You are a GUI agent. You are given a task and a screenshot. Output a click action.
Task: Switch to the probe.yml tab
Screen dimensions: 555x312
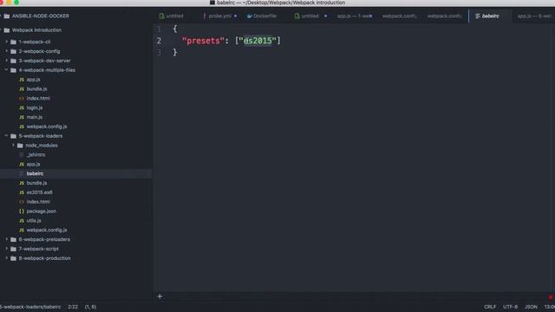219,16
